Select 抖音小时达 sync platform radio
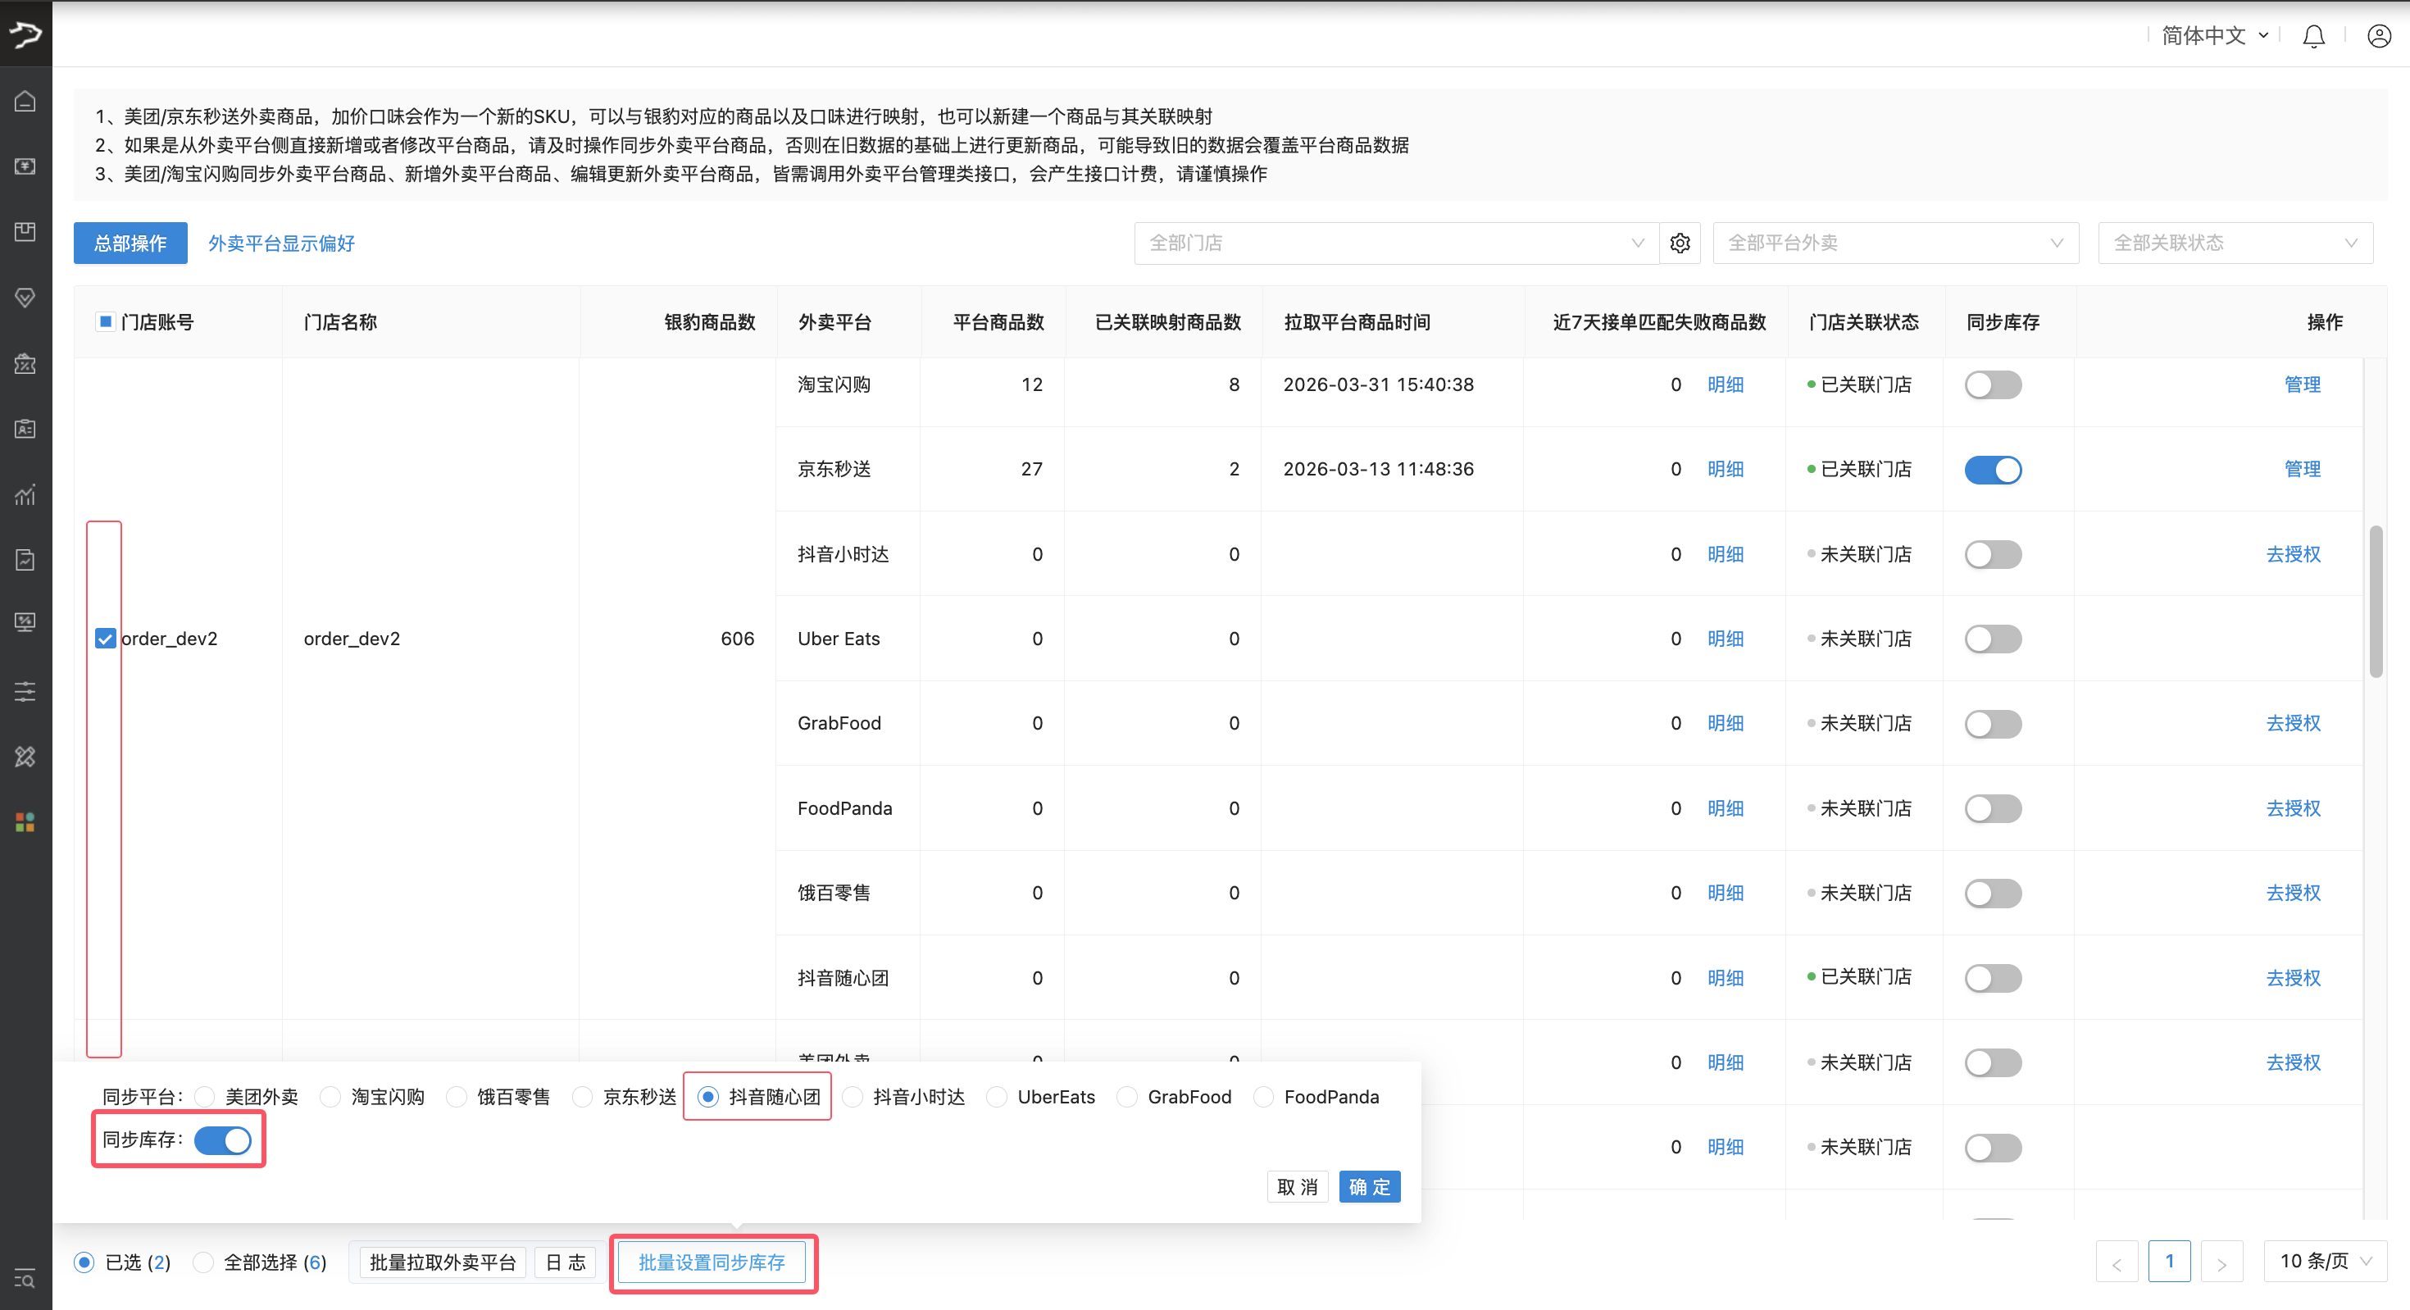The width and height of the screenshot is (2410, 1310). click(x=853, y=1097)
